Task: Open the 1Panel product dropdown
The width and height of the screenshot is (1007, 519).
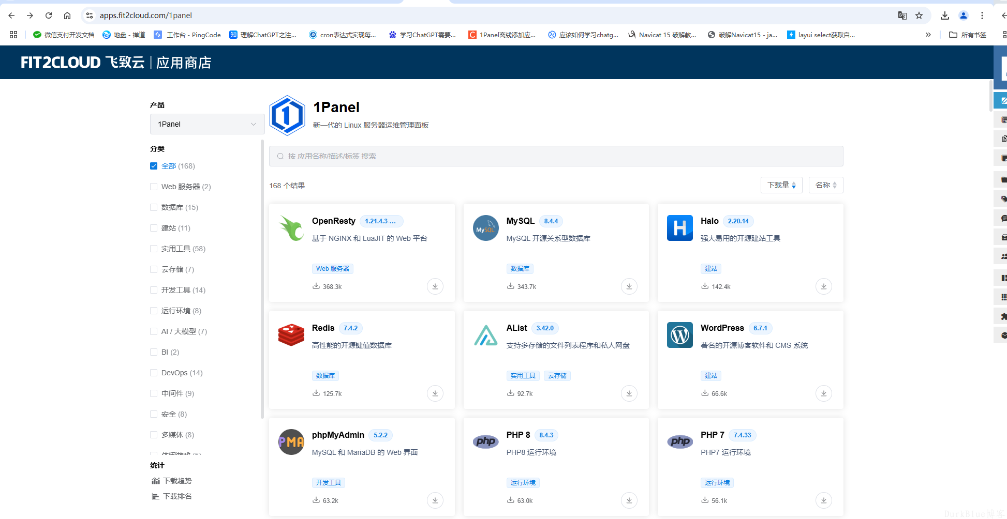Action: [207, 124]
